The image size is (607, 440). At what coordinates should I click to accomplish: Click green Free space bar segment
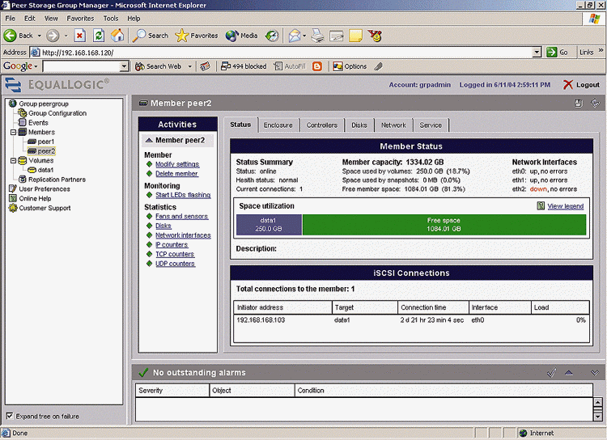pos(444,225)
